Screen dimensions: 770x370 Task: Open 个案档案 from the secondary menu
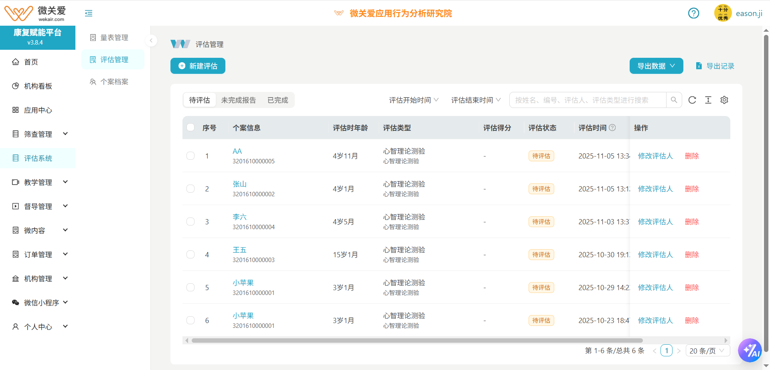coord(113,81)
